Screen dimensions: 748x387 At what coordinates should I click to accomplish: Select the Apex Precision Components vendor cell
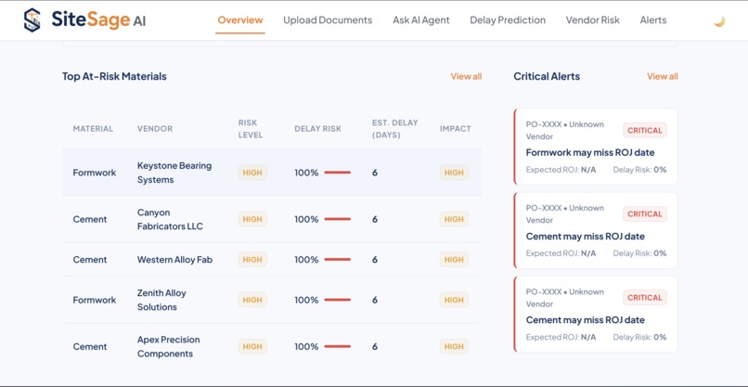coord(168,346)
